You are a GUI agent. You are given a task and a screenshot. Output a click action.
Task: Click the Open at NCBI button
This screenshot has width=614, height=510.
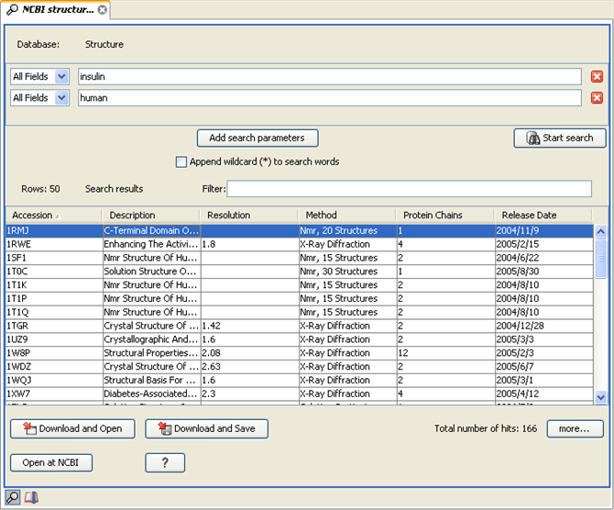tap(51, 462)
